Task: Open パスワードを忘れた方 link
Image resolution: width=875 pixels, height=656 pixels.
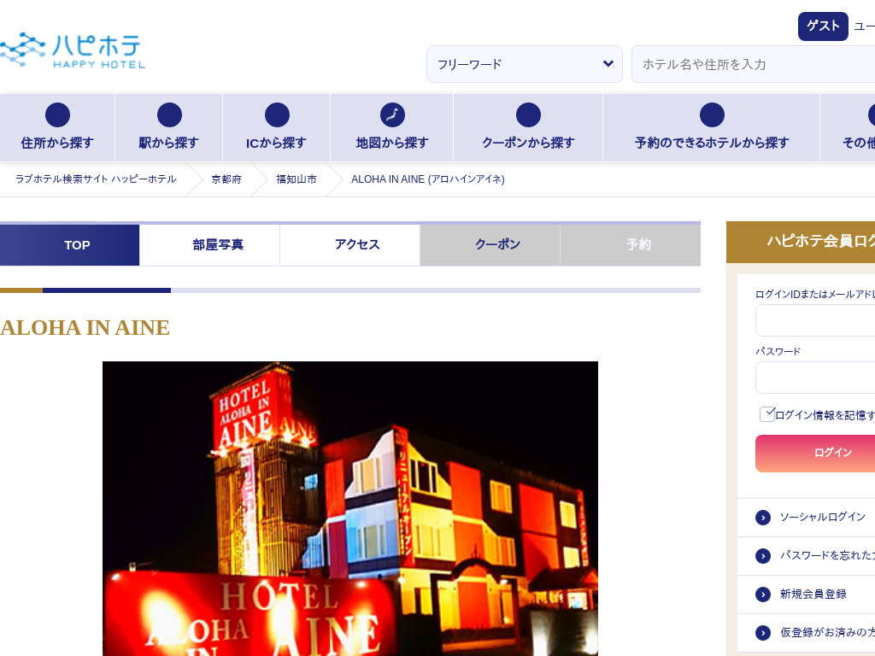Action: point(827,555)
